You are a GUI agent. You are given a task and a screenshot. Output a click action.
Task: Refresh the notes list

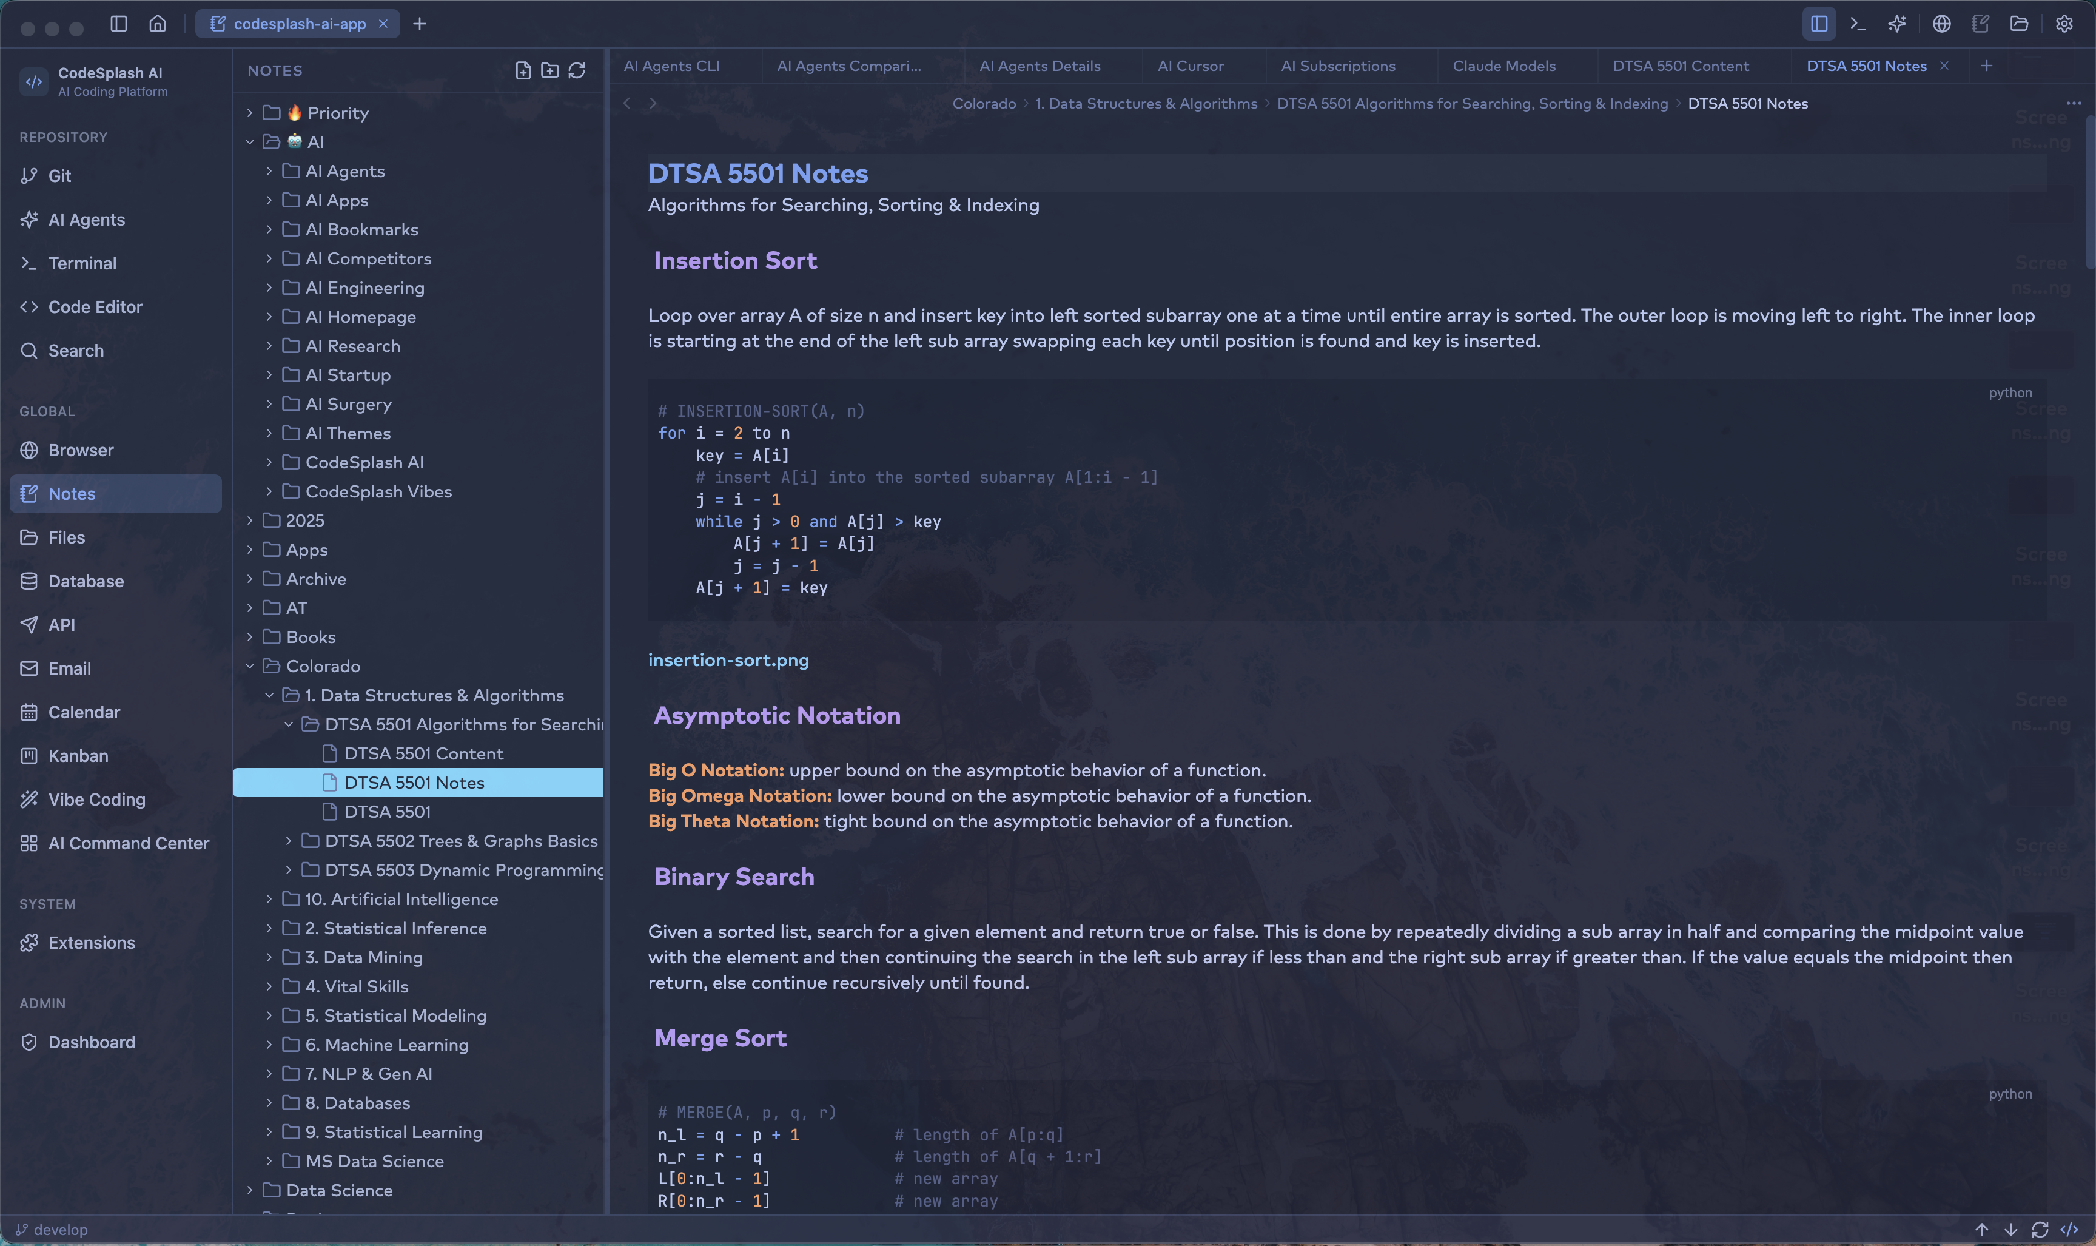tap(577, 70)
